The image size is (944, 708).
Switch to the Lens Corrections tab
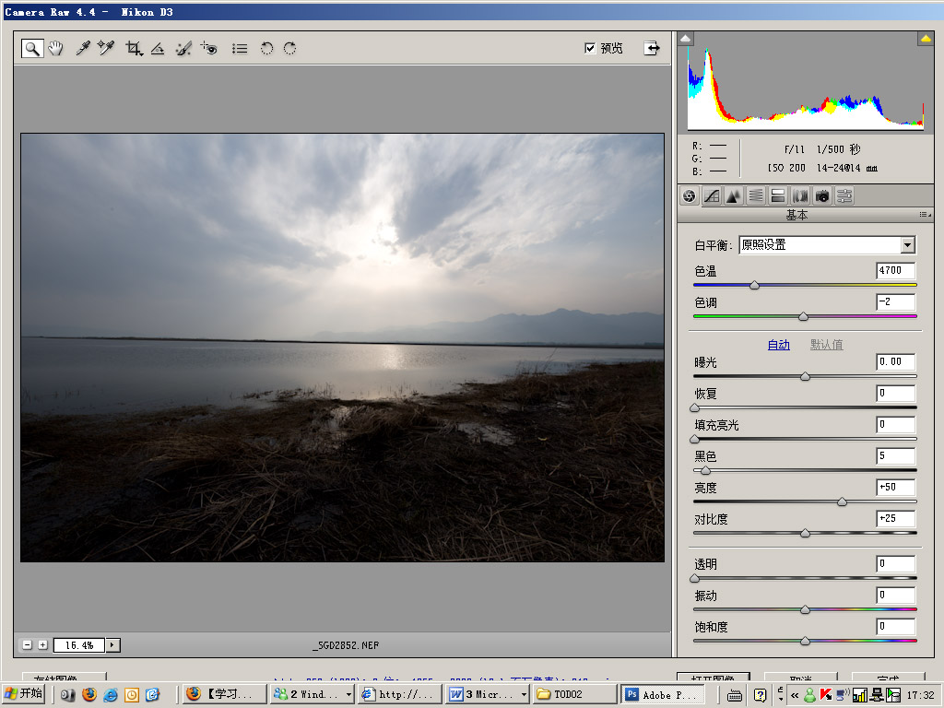click(x=799, y=195)
